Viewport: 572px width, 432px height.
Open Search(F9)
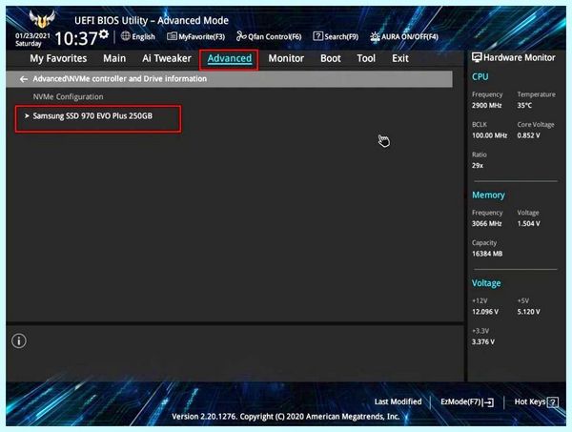336,36
